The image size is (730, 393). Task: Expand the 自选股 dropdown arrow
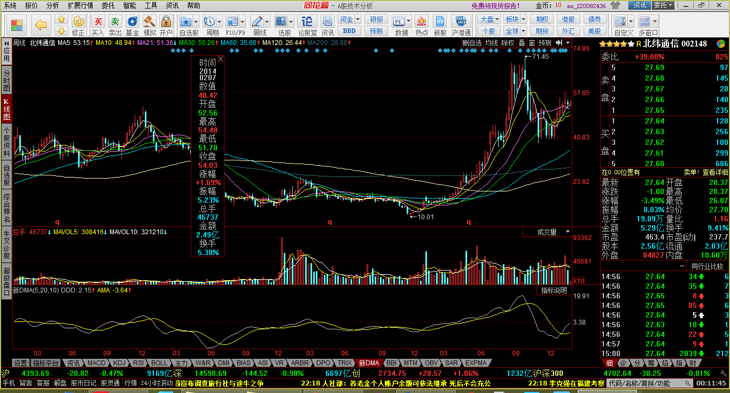(196, 21)
